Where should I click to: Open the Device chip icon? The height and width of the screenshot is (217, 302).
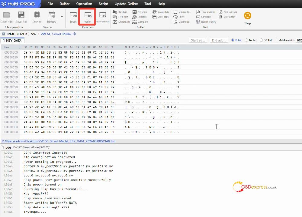[x=37, y=16]
